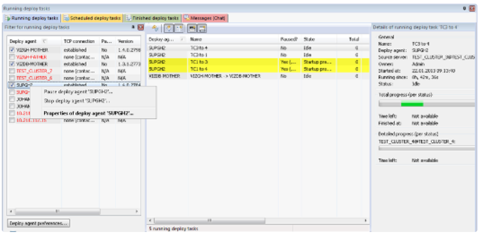Viewport: 483px width, 235px height.
Task: Click the Source server value in details panel
Action: click(443, 57)
